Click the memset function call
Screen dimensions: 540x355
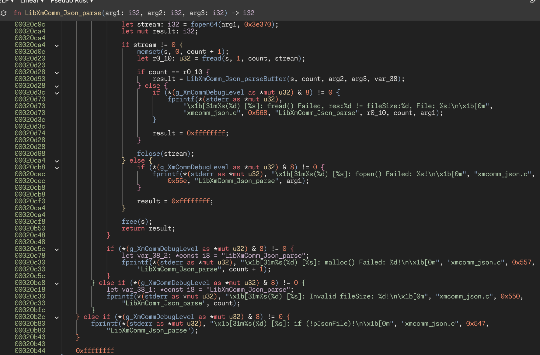pyautogui.click(x=148, y=52)
